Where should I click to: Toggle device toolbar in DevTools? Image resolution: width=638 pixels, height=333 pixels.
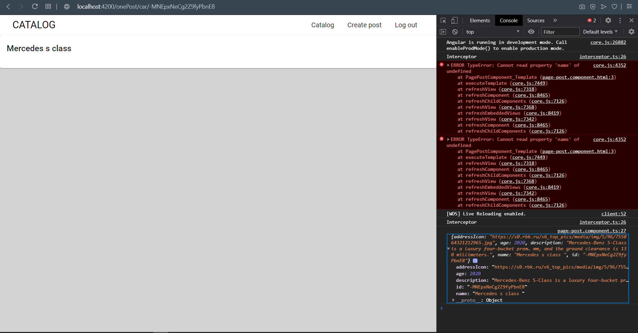tap(454, 20)
